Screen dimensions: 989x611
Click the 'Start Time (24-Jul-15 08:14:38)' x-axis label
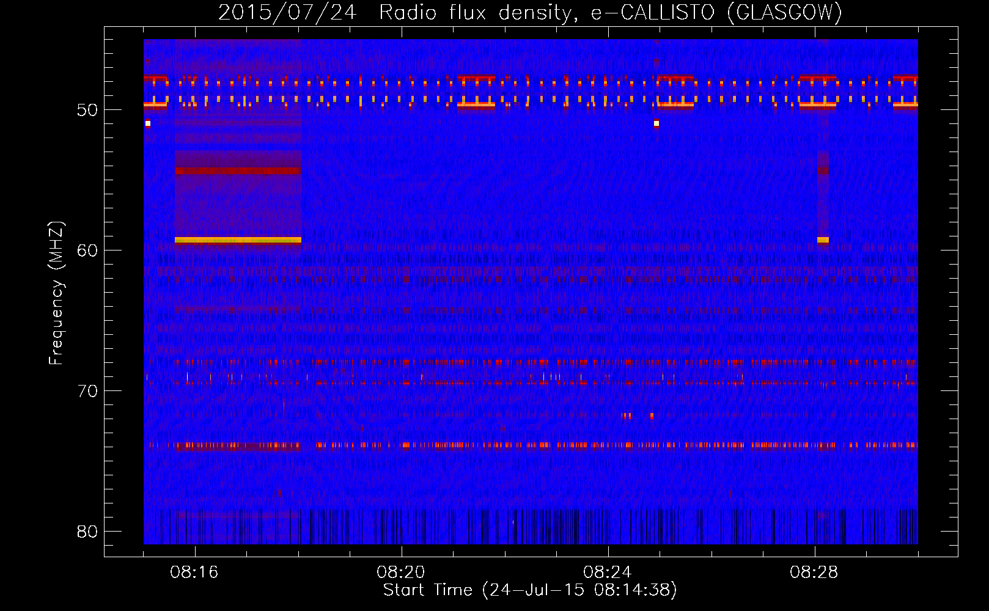pos(530,590)
